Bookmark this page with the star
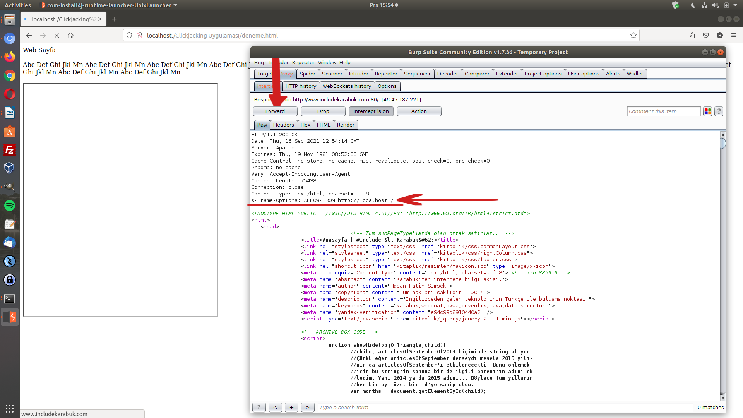Screen dimensions: 743x418 pos(633,35)
